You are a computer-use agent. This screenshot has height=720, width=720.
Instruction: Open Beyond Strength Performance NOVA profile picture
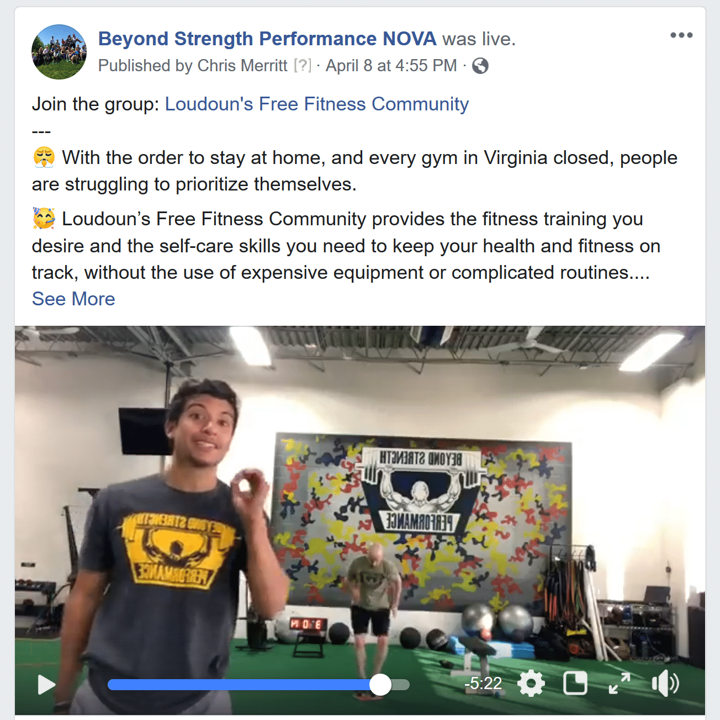tap(59, 52)
